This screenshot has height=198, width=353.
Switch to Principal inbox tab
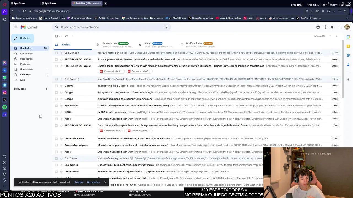tap(72, 45)
